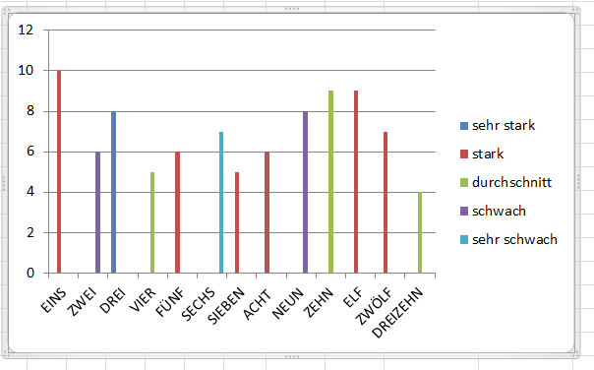
Task: Select the purple bar at ZWEI
Action: pos(97,213)
